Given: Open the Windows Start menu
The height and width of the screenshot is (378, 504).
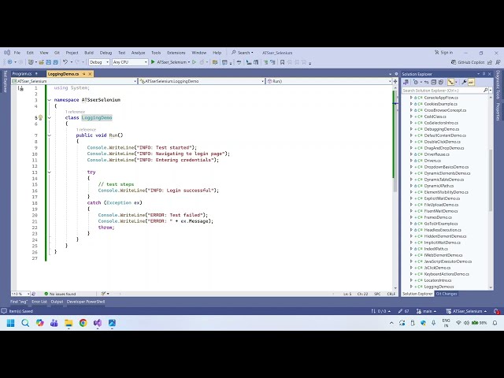Looking at the screenshot, I should pyautogui.click(x=10, y=323).
